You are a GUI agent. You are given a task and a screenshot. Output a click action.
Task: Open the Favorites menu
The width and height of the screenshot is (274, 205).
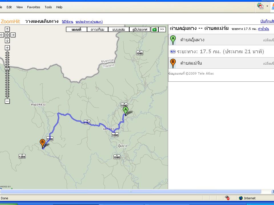[x=34, y=7]
